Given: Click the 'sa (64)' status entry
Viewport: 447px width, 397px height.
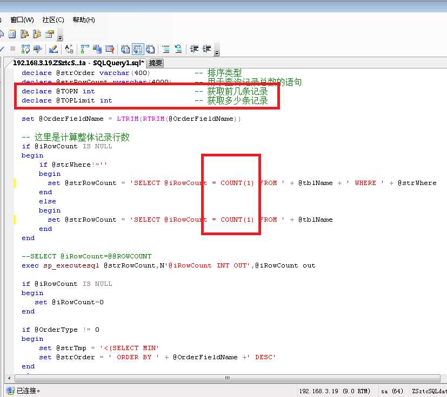Looking at the screenshot, I should tap(392, 391).
